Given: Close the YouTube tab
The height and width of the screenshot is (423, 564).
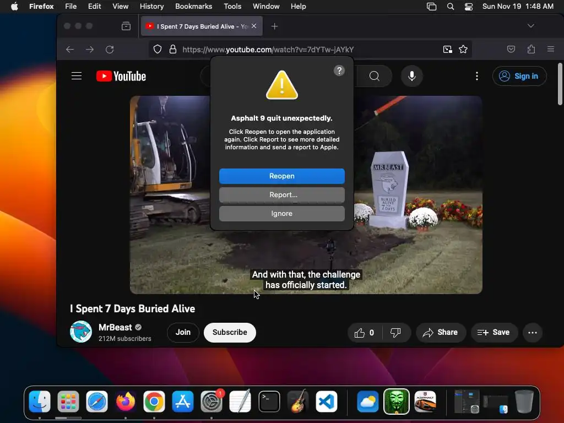Looking at the screenshot, I should tap(254, 26).
